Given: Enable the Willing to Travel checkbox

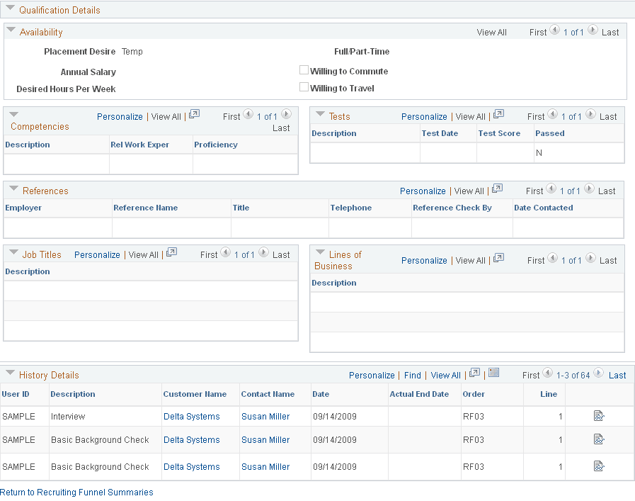Looking at the screenshot, I should click(x=304, y=88).
